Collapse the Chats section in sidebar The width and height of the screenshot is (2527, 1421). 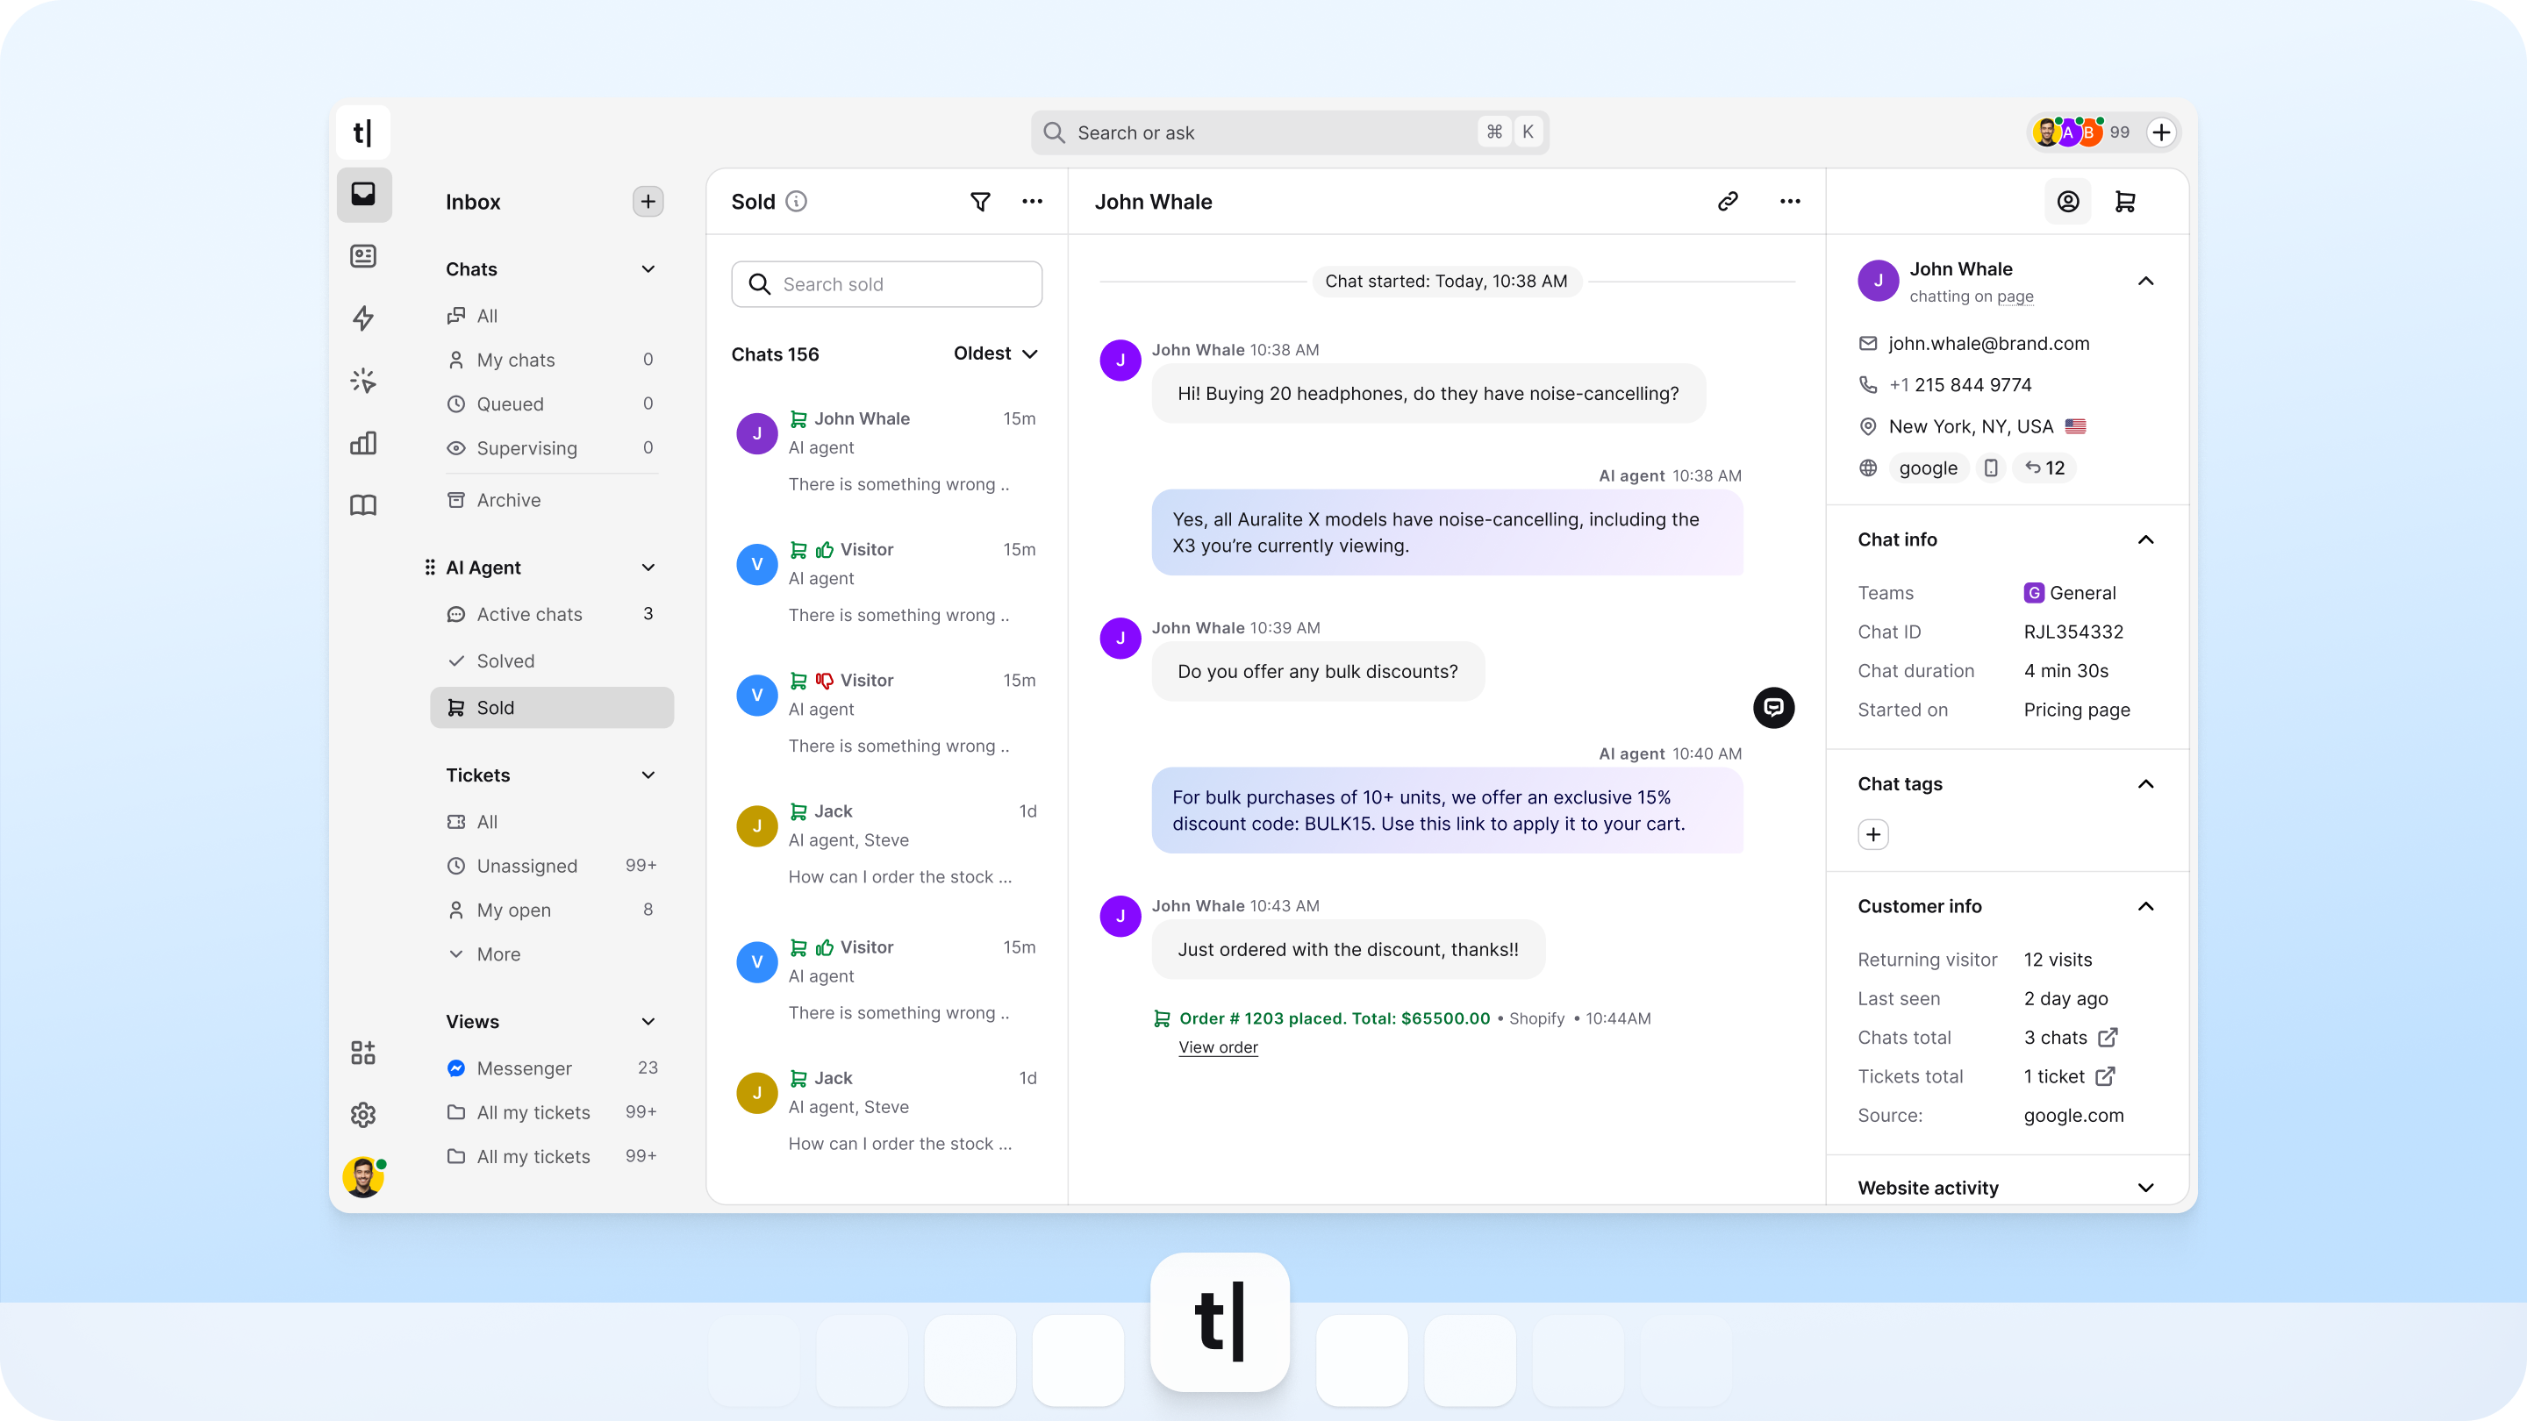coord(648,268)
